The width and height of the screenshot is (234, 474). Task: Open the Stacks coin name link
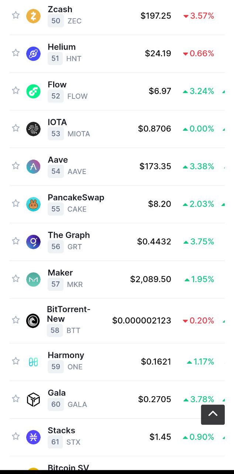coord(61,430)
